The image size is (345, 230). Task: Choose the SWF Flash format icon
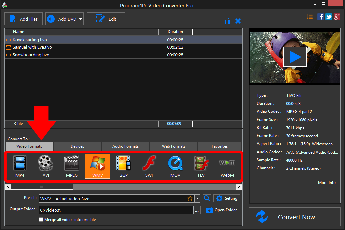coord(149,166)
